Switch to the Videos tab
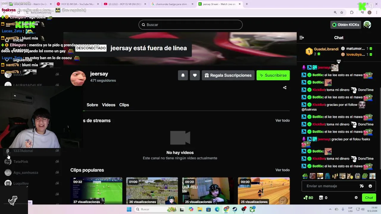 click(x=109, y=105)
